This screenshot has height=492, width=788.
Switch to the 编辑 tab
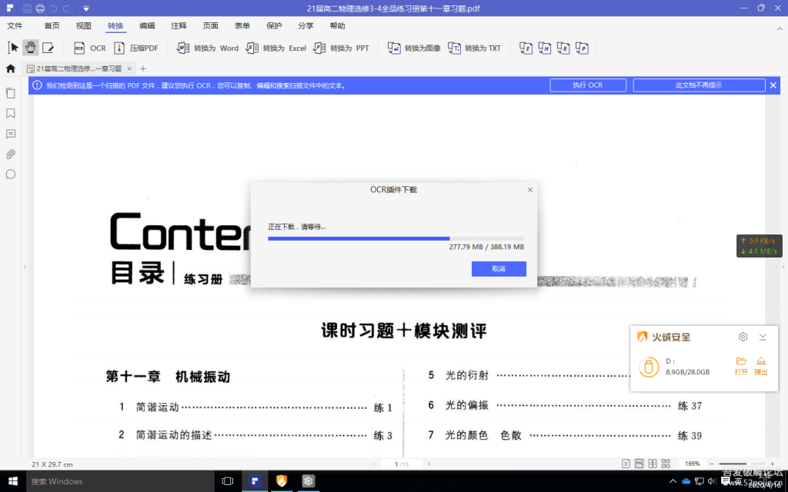click(147, 25)
